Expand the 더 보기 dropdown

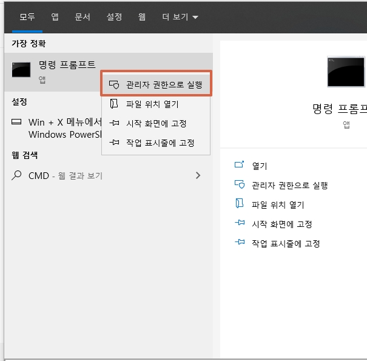pos(180,17)
